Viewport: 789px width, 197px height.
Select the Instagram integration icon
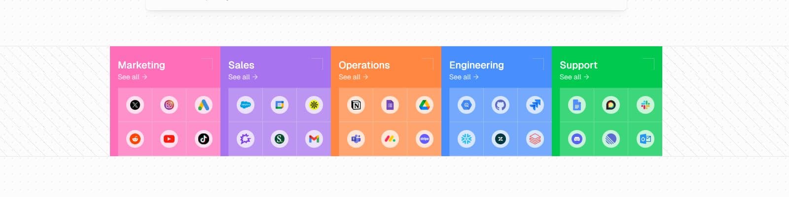coord(169,105)
